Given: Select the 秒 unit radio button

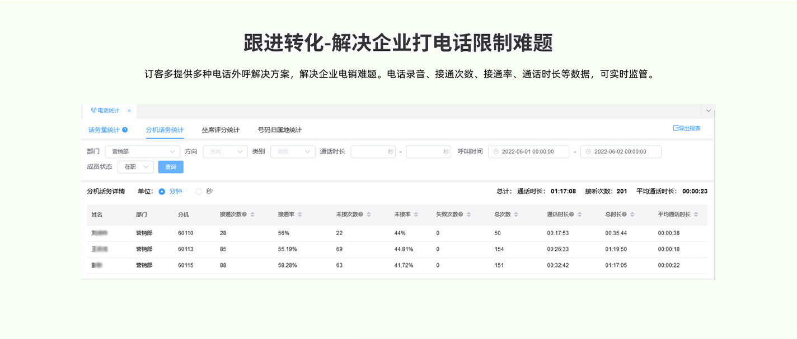Looking at the screenshot, I should (199, 192).
